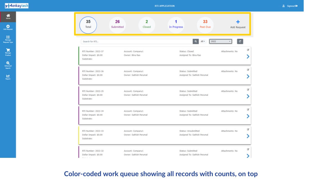Image resolution: width=325 pixels, height=183 pixels.
Task: Expand RTI 2022-37 record arrow
Action: coord(248,57)
